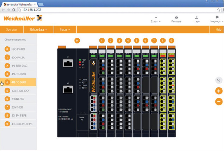Viewport: 224px width, 151px height.
Task: Expand the Force menu
Action: click(65, 29)
